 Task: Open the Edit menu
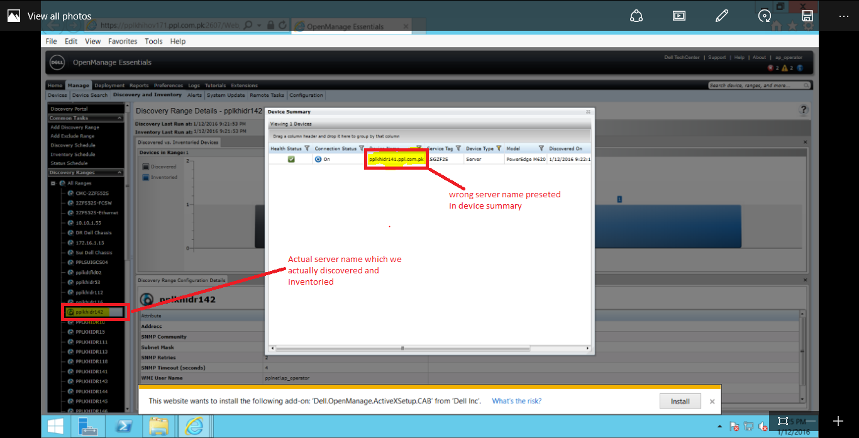(71, 41)
